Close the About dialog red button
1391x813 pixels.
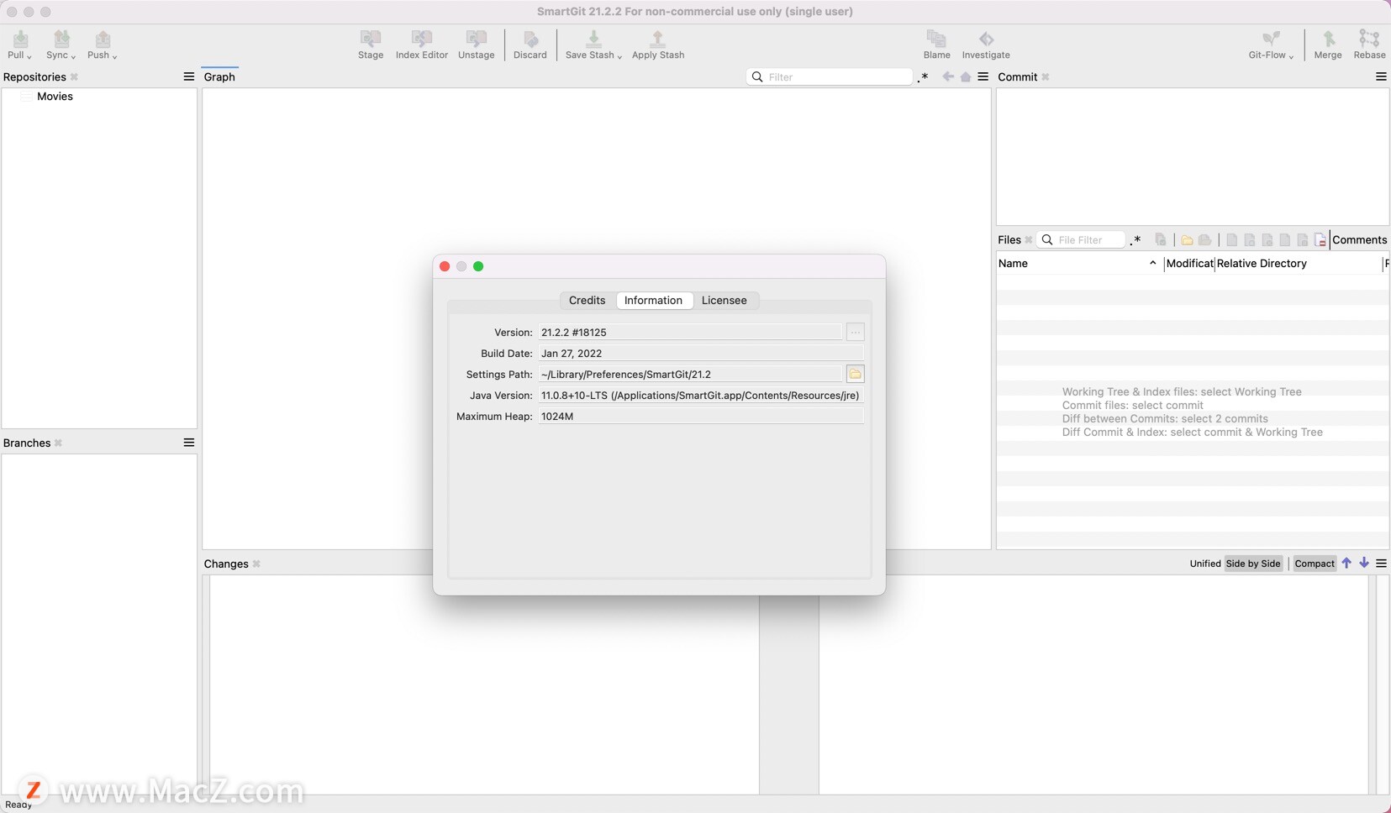click(445, 266)
